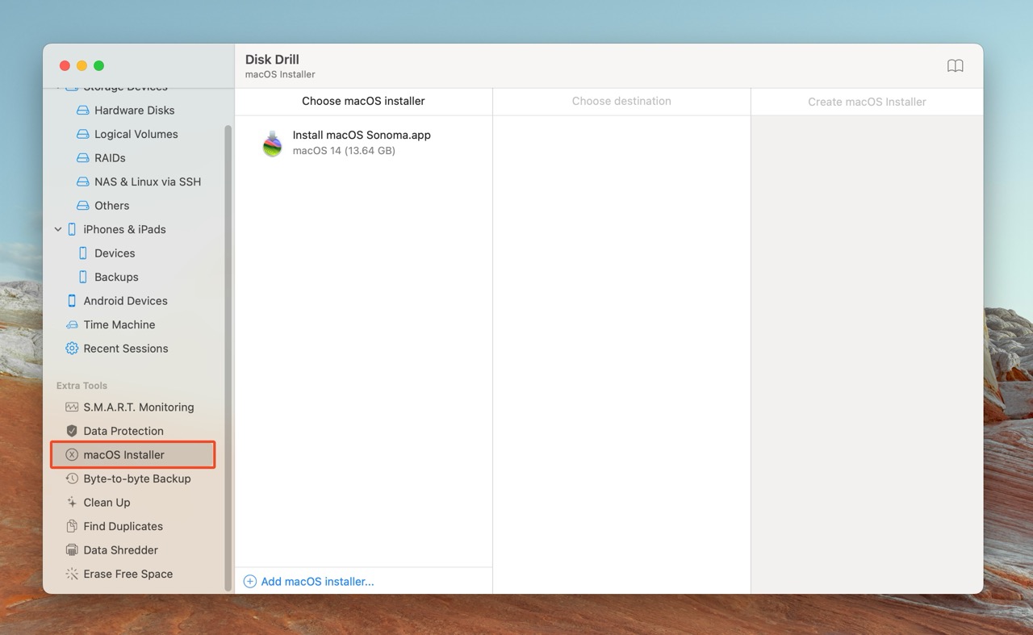Click the Byte-to-byte Backup clock icon
The height and width of the screenshot is (635, 1033).
[72, 478]
